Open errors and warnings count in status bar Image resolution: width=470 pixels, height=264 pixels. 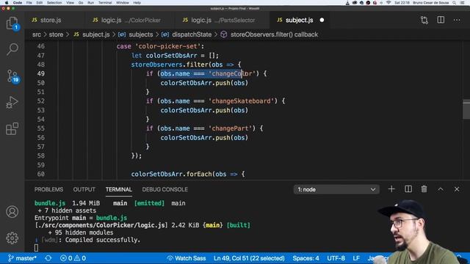tap(73, 258)
